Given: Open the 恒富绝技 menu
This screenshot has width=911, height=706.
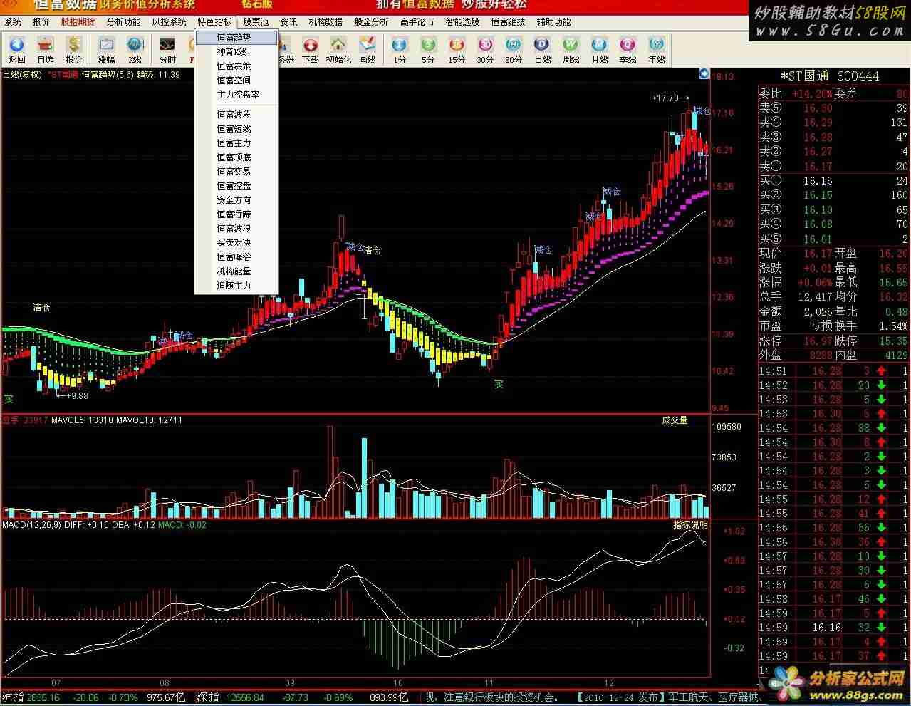Looking at the screenshot, I should (x=508, y=22).
